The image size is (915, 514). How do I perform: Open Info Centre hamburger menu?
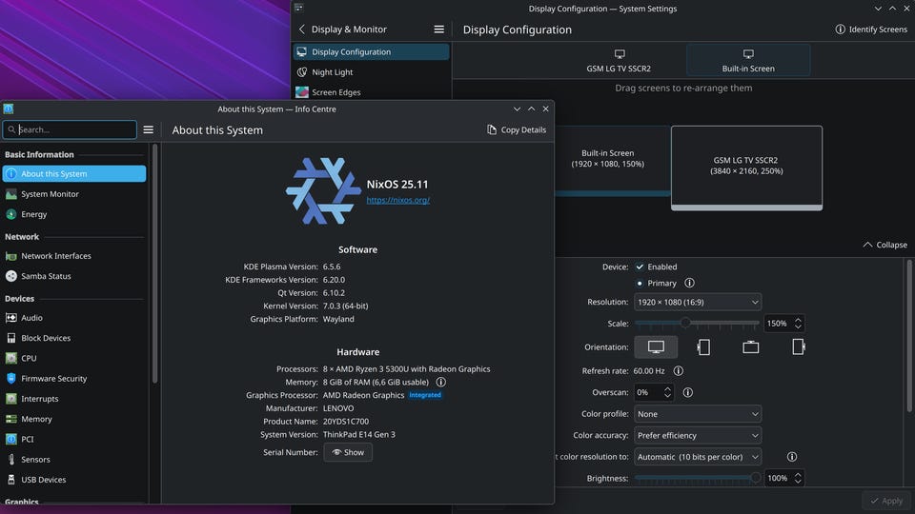pyautogui.click(x=149, y=129)
